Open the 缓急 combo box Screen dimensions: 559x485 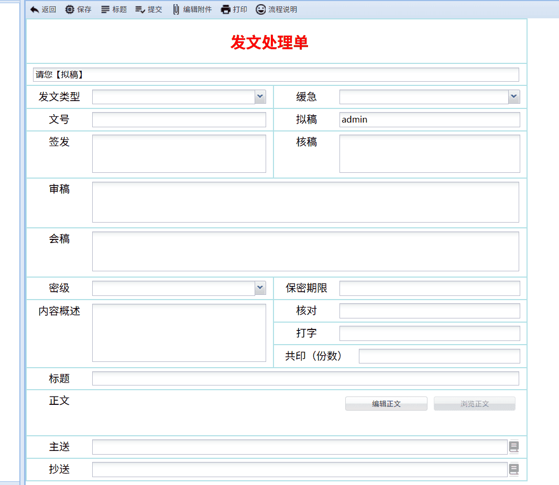click(x=430, y=96)
